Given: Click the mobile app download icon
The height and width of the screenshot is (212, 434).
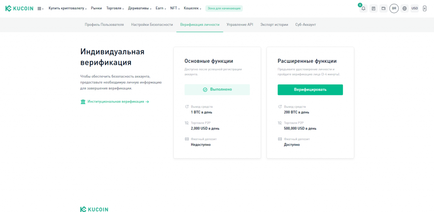Looking at the screenshot, I should [x=425, y=8].
